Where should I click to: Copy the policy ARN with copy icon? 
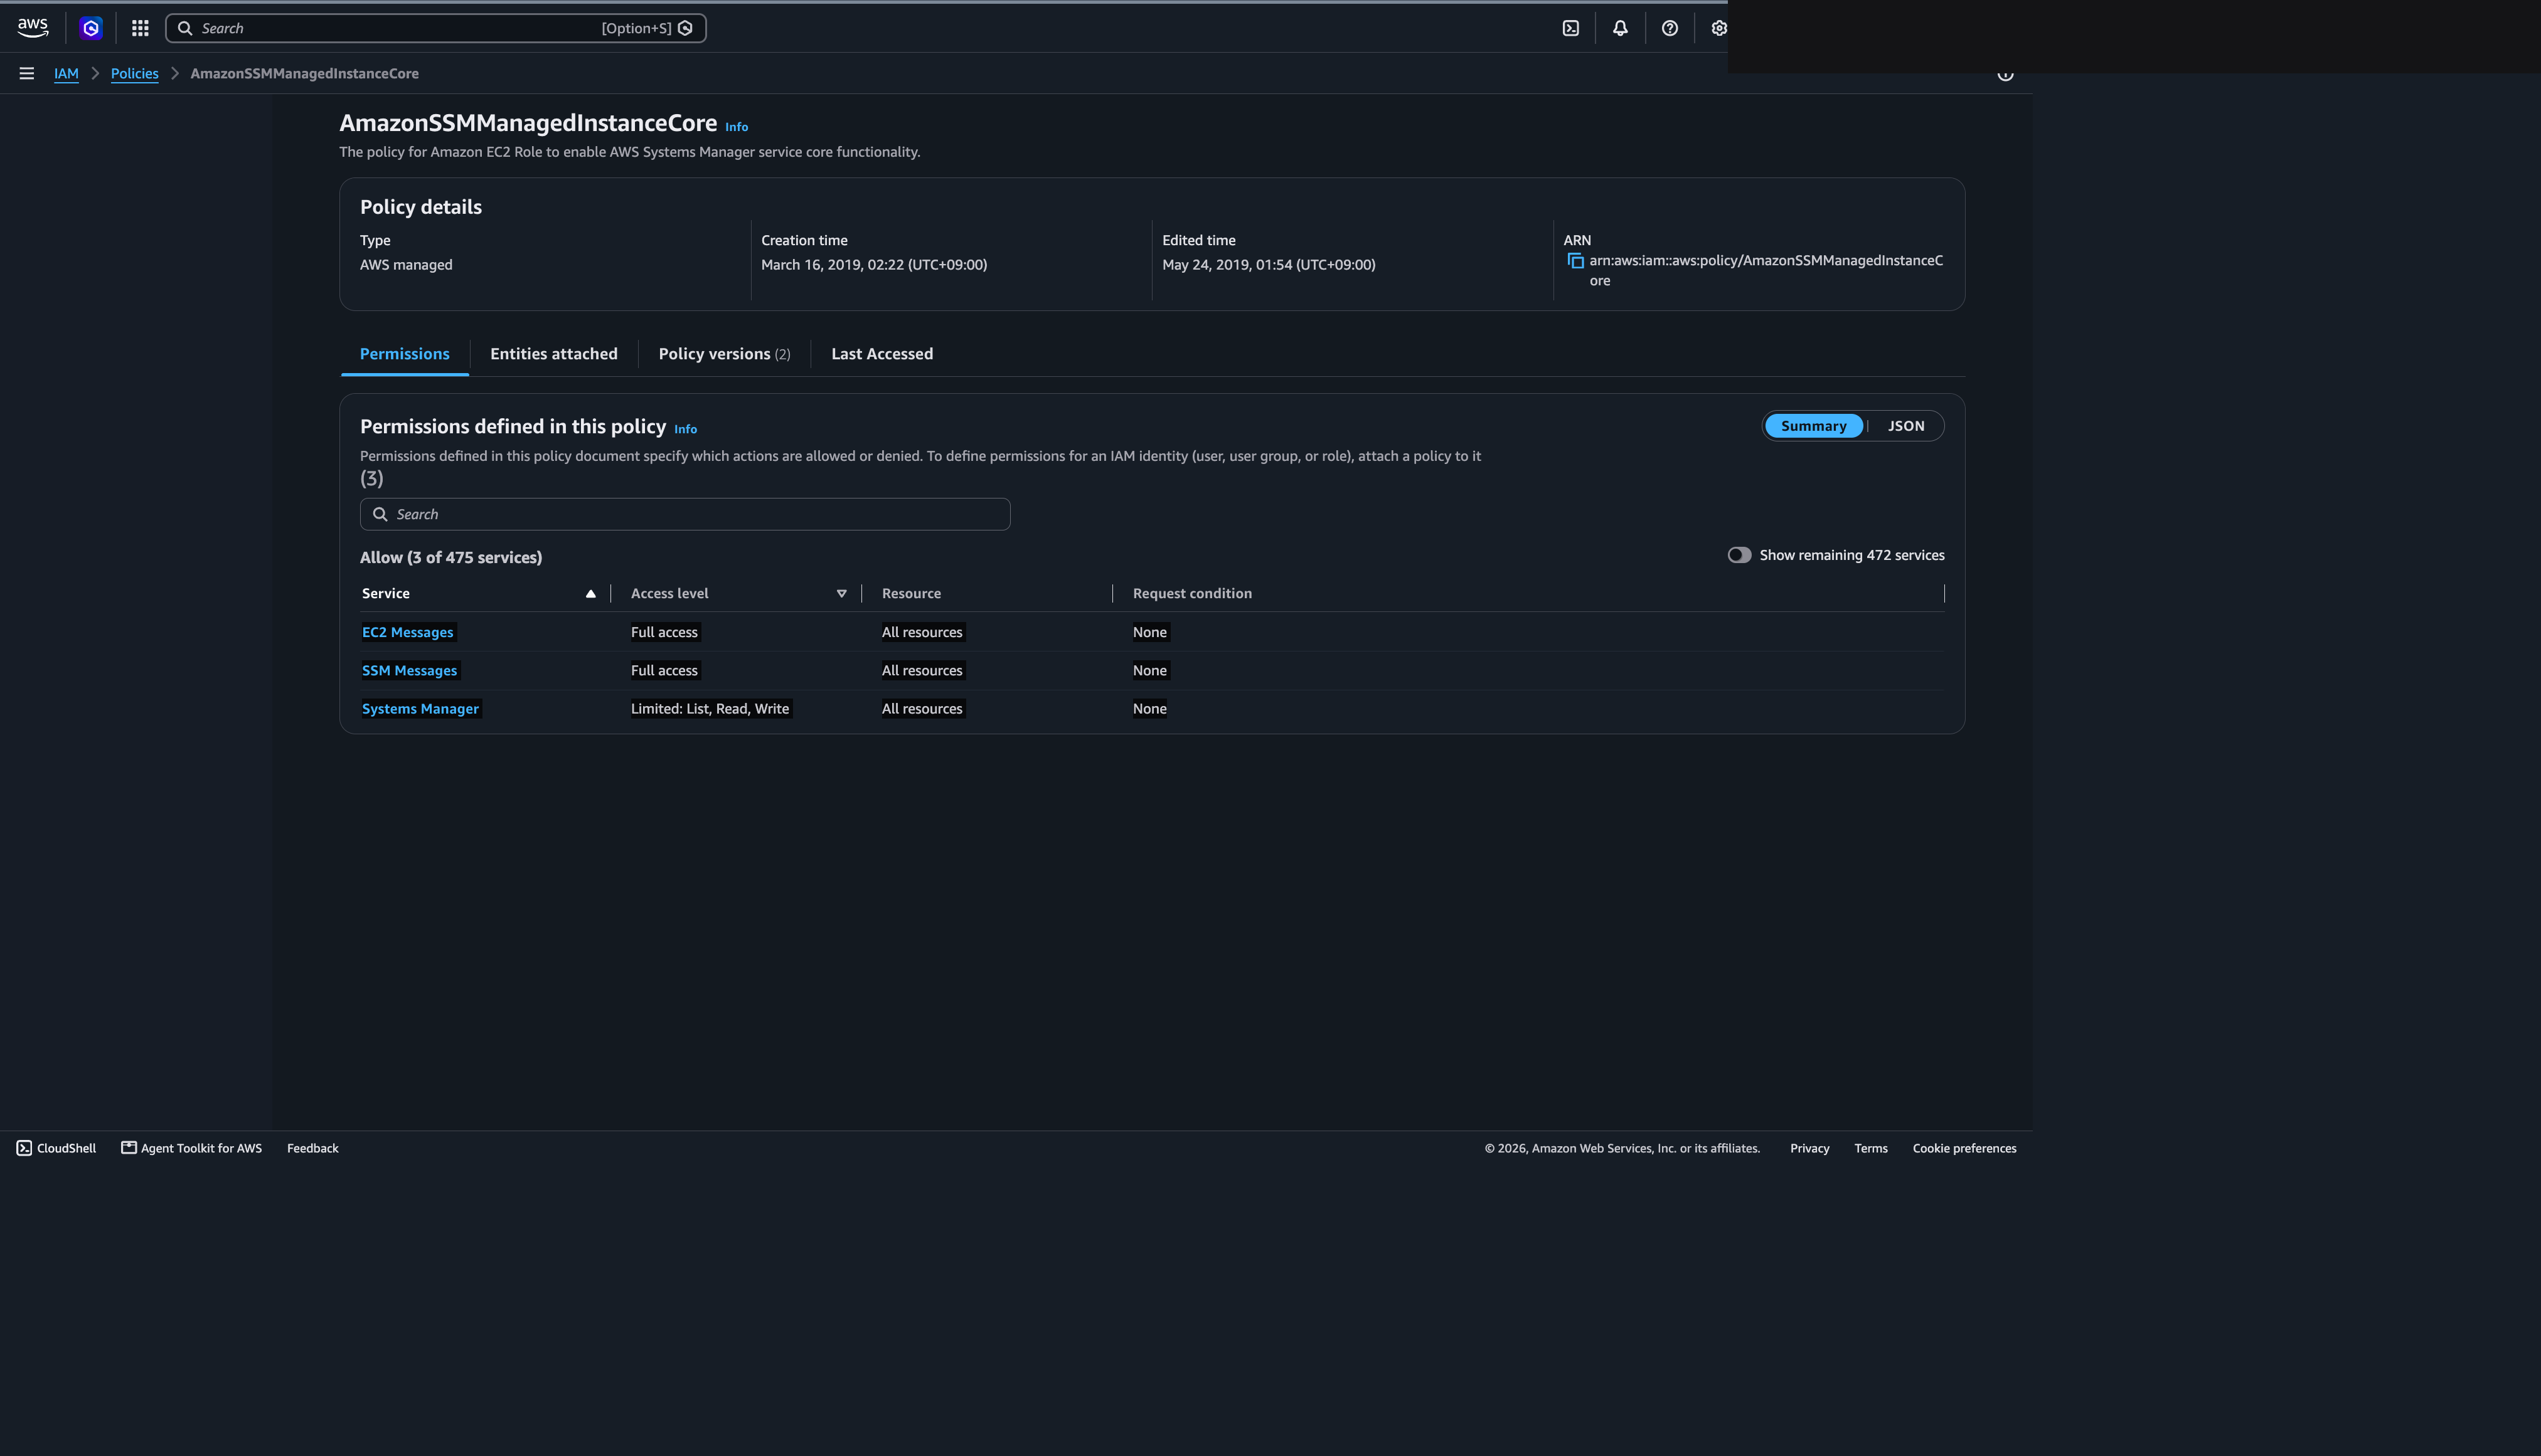(x=1575, y=261)
